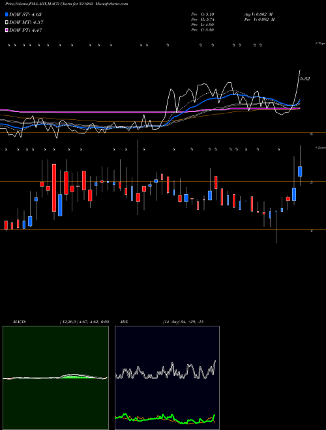
Task: Click the 5.32 latest price label
Action: click(x=304, y=79)
